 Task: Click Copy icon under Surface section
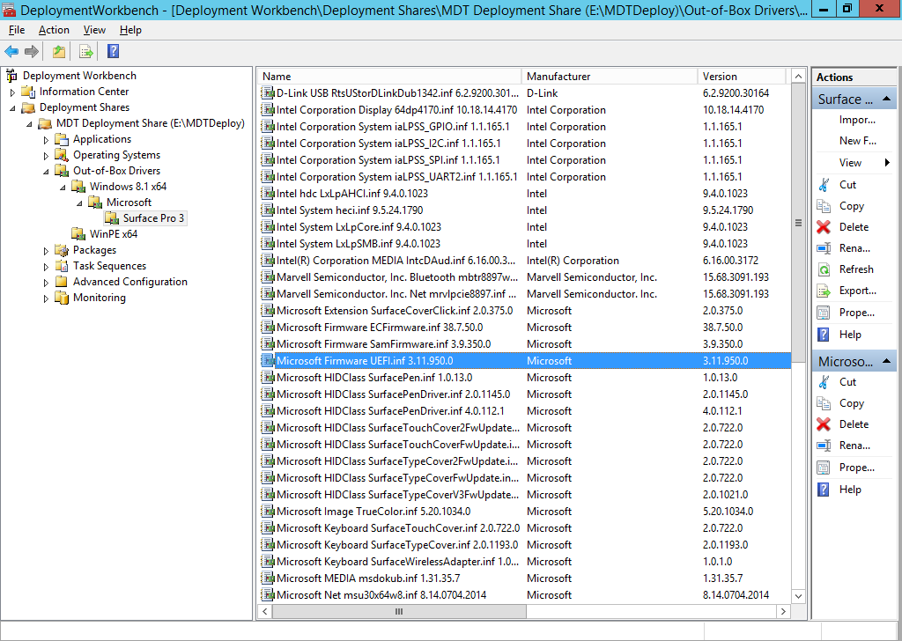tap(824, 206)
